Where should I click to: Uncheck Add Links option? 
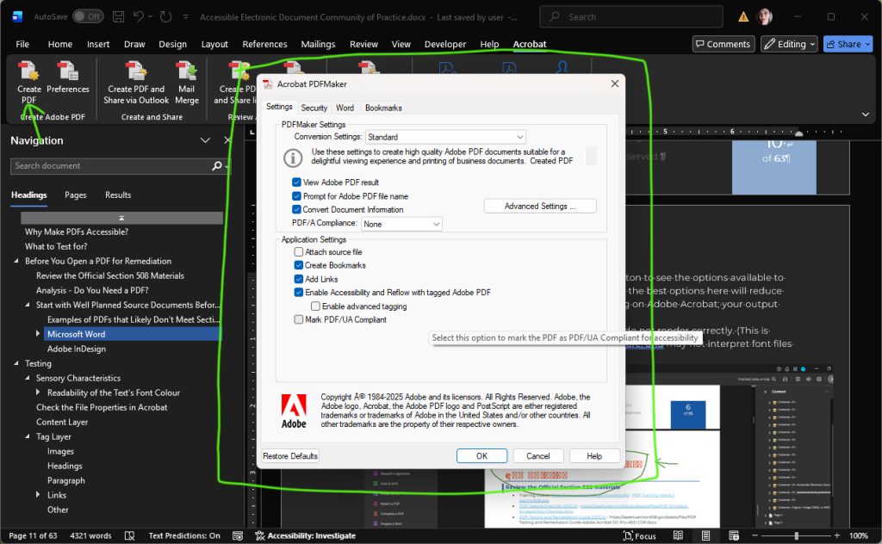click(299, 279)
